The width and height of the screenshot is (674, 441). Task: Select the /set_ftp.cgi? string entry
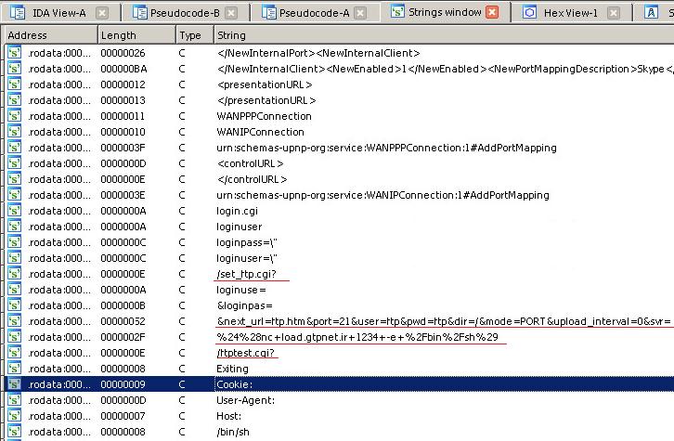(x=251, y=274)
